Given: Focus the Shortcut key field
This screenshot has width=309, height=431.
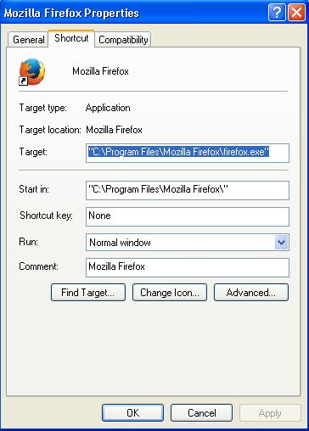Looking at the screenshot, I should (188, 216).
